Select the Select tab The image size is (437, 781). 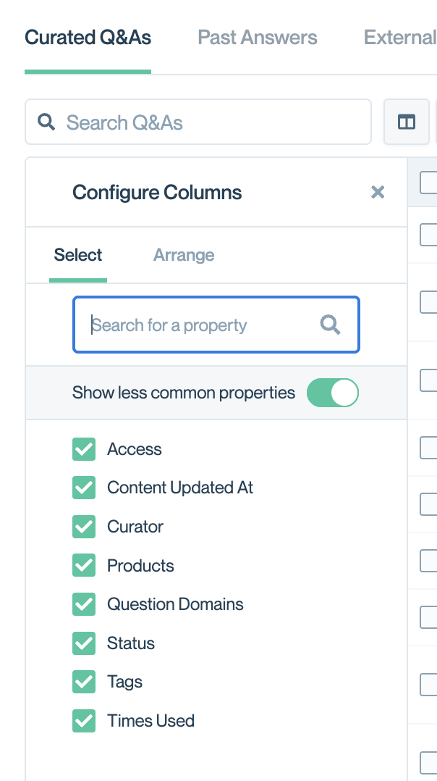pos(78,255)
